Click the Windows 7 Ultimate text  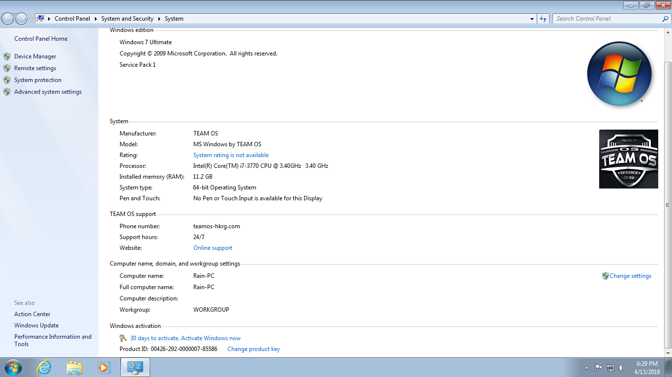(x=146, y=42)
